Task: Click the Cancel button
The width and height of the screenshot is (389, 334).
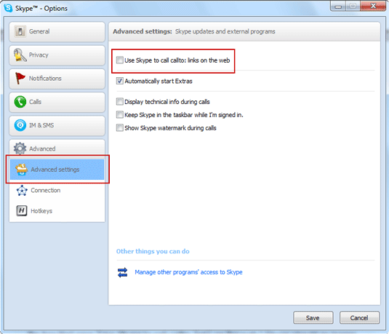Action: coord(359,318)
